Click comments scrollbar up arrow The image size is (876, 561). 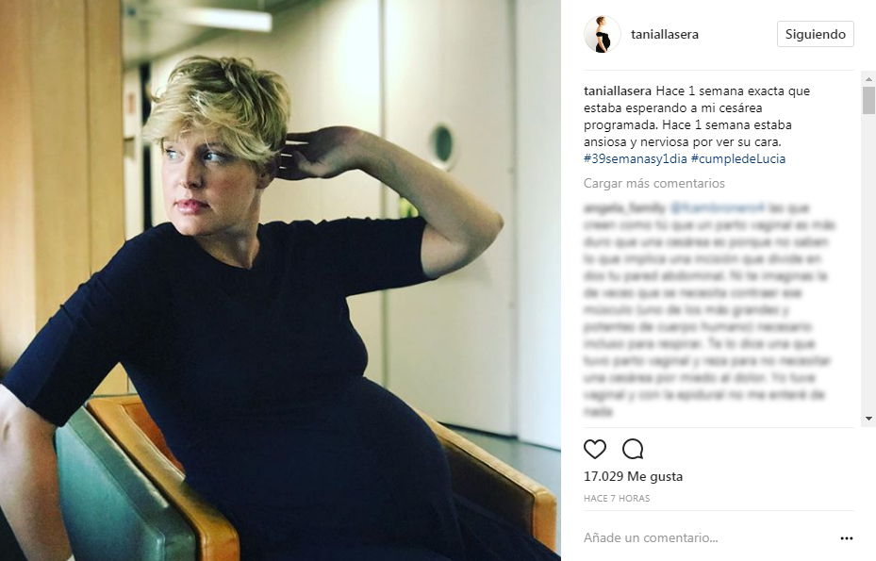[x=868, y=78]
